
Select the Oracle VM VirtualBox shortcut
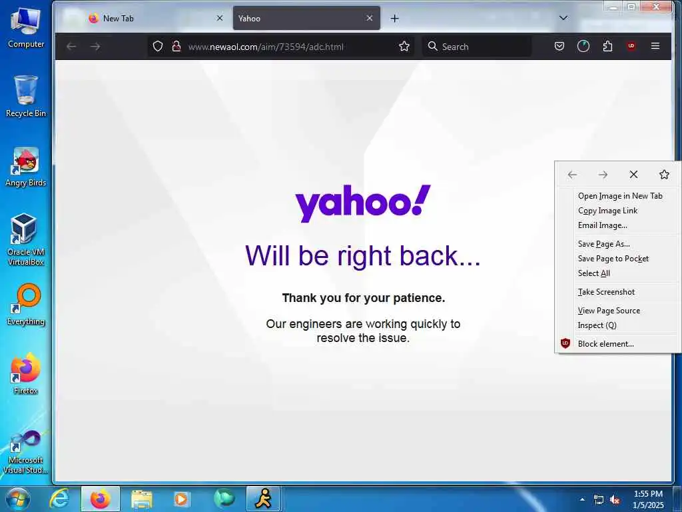(x=26, y=239)
